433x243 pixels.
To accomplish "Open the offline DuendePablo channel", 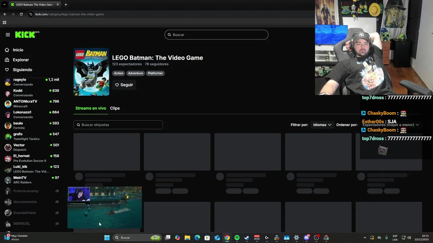I will click(x=32, y=213).
